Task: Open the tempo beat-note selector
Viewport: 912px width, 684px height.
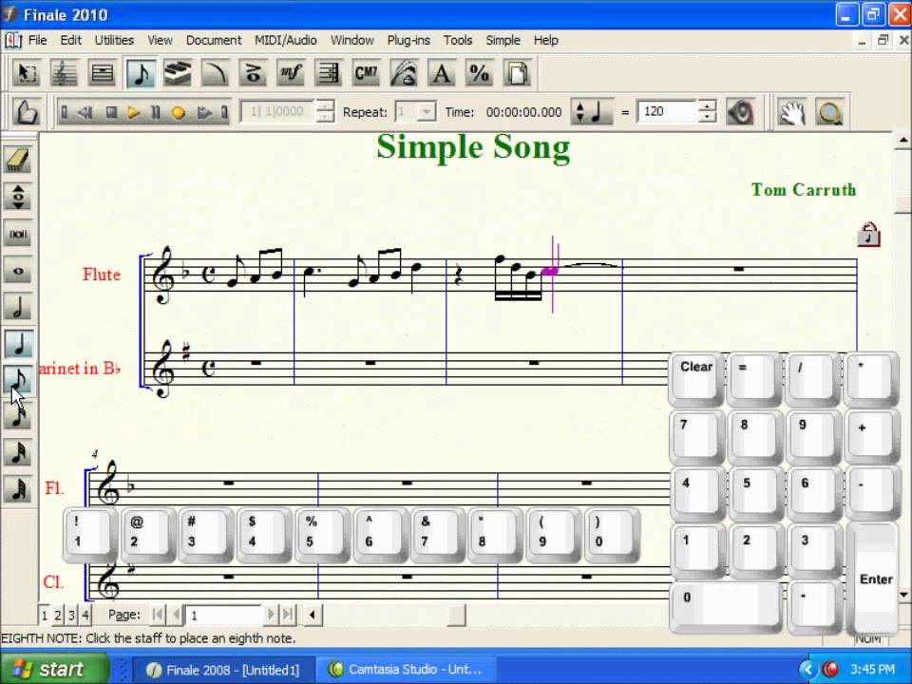Action: pyautogui.click(x=592, y=112)
